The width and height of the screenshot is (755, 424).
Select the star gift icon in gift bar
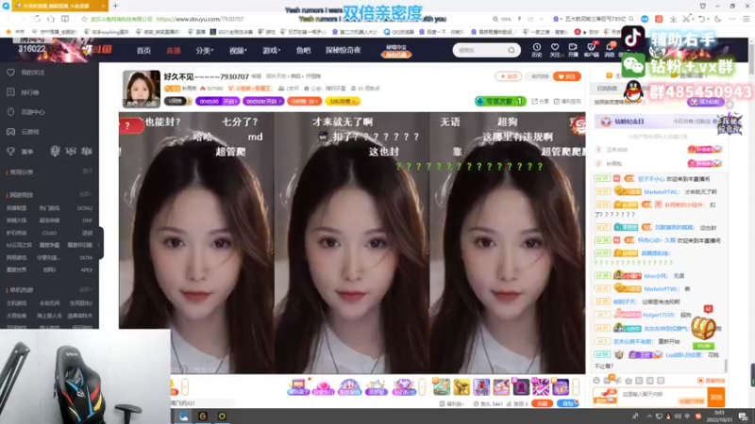point(376,387)
